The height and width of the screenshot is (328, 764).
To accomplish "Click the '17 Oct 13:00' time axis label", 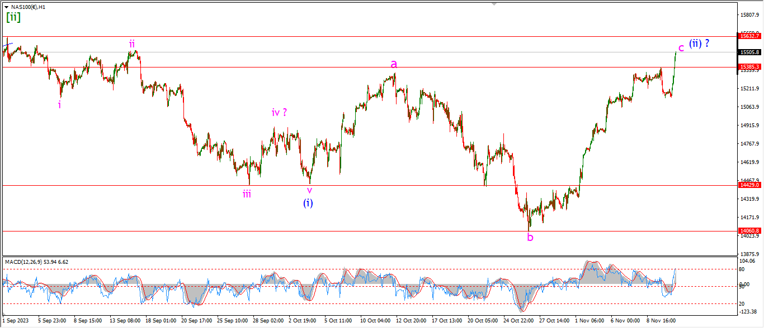I will point(447,321).
